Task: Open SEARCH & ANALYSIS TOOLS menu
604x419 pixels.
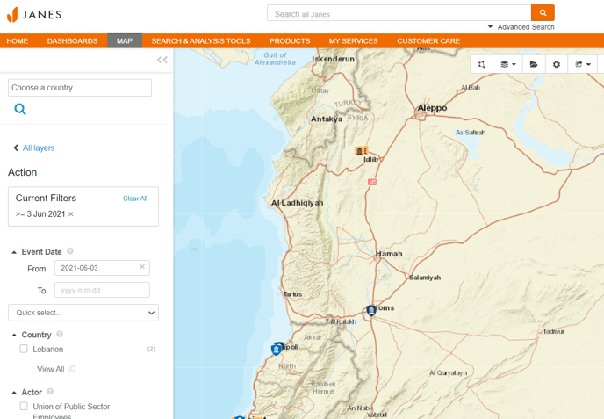Action: click(201, 41)
